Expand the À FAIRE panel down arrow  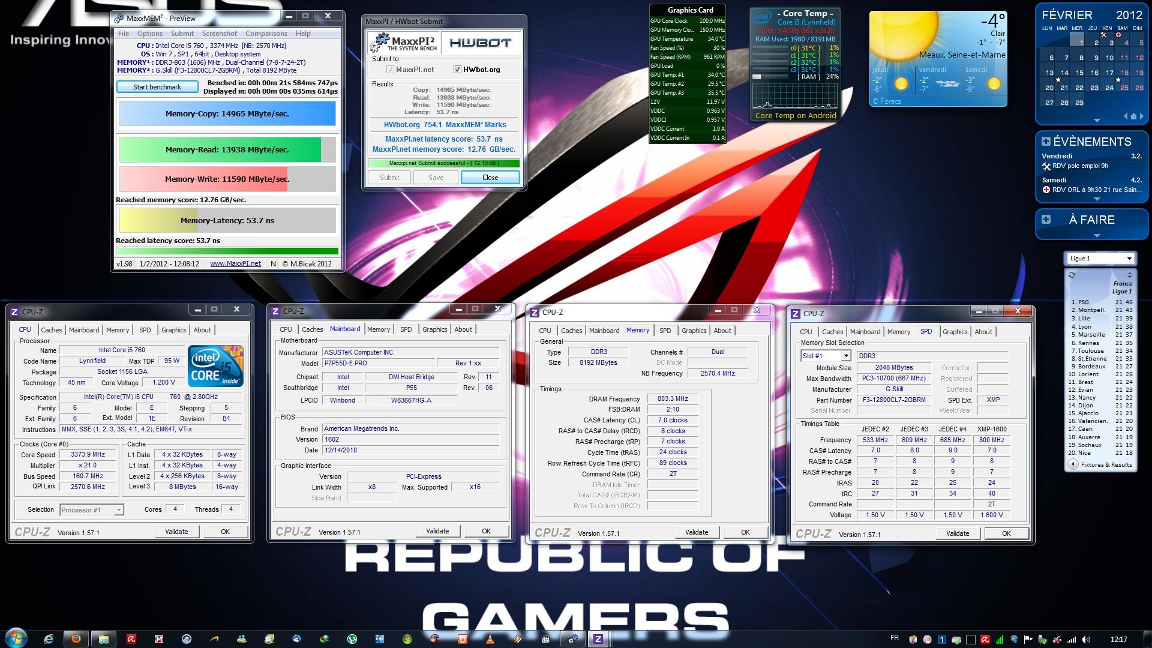tap(1097, 236)
